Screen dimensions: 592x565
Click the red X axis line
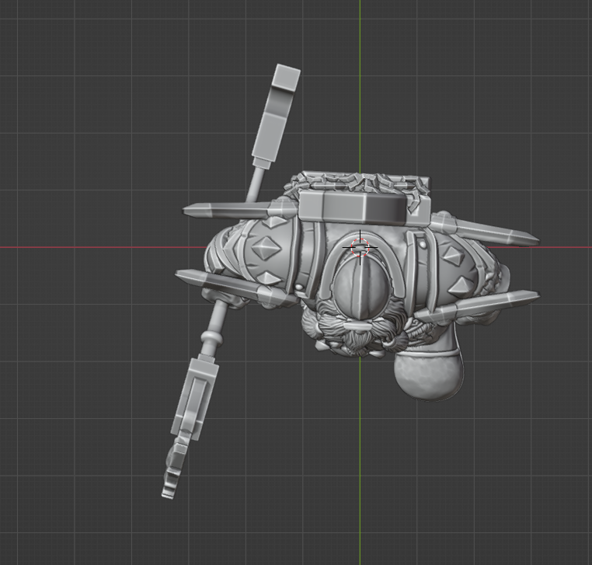(x=102, y=247)
